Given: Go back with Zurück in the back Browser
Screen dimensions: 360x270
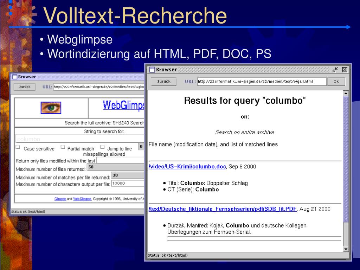Looking at the screenshot, I should 25,87.
